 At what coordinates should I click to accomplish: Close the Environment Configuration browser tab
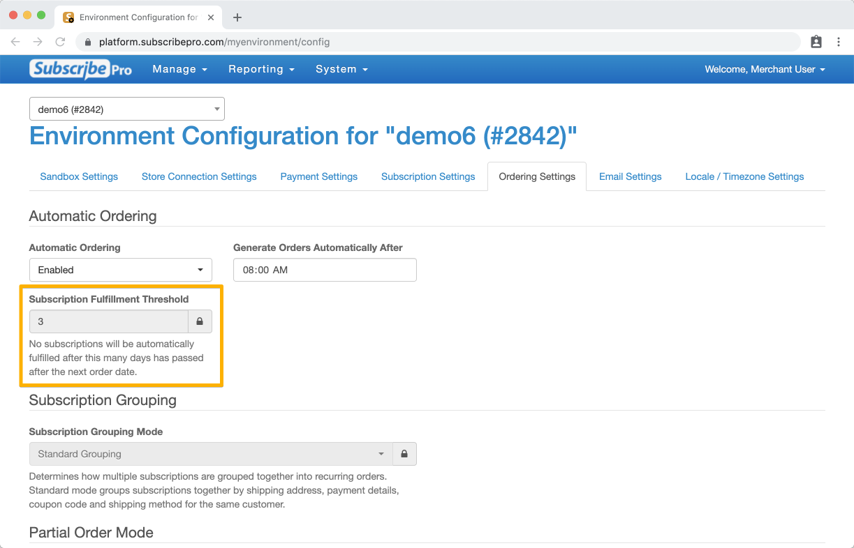pyautogui.click(x=211, y=17)
